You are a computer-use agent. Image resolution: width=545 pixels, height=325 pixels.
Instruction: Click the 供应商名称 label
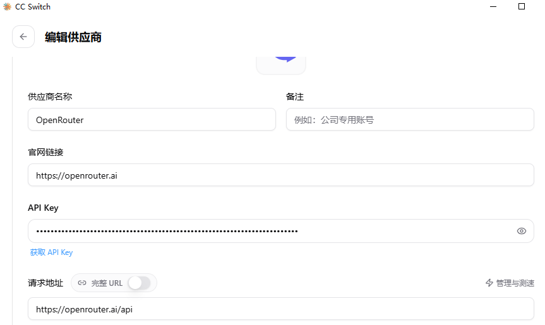(50, 97)
